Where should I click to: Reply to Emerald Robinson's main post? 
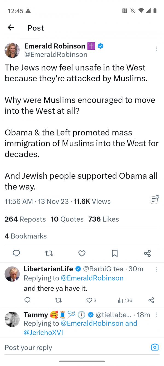click(x=16, y=253)
